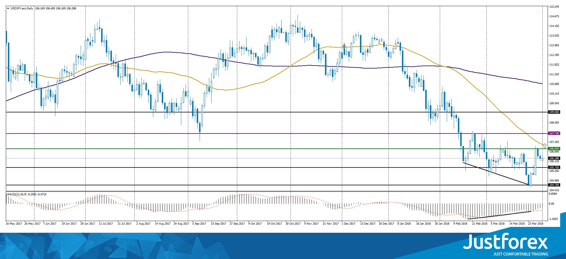Viewport: 566px width, 259px height.
Task: Click the 104.700 support level price tag
Action: point(554,185)
